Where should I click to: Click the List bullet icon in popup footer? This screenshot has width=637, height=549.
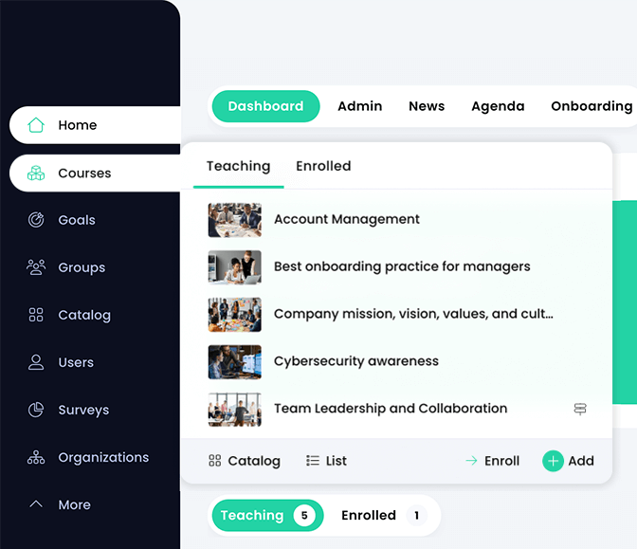(x=313, y=461)
